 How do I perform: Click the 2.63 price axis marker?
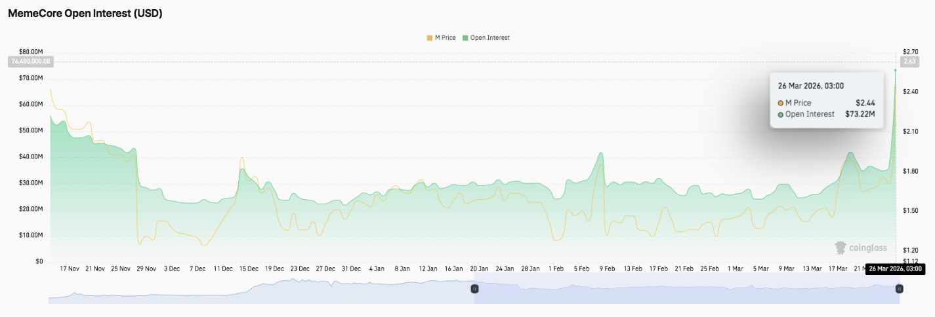coord(909,62)
